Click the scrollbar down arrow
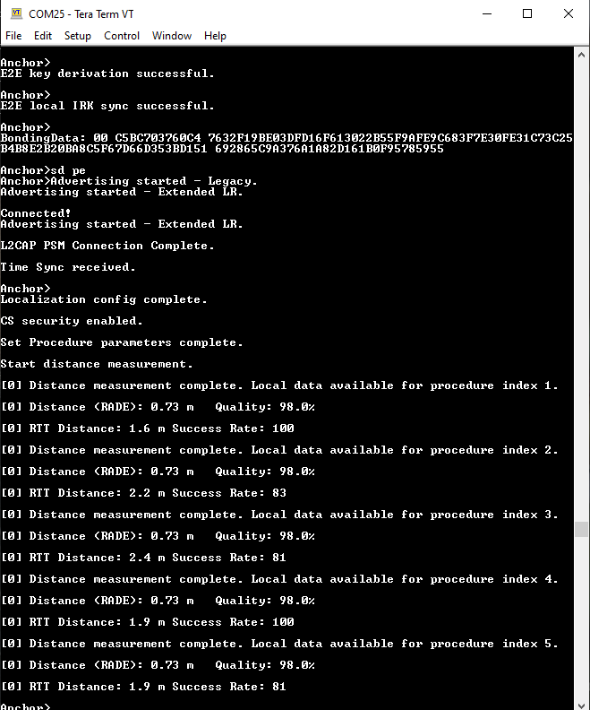 pos(581,703)
